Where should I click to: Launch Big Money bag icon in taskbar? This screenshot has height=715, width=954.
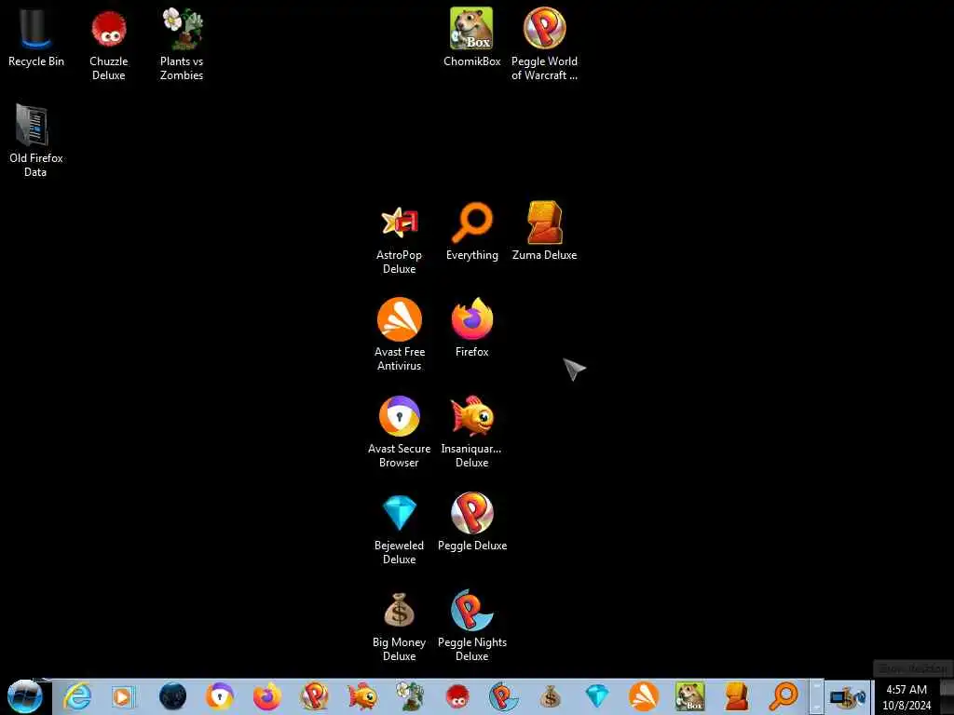tap(550, 696)
